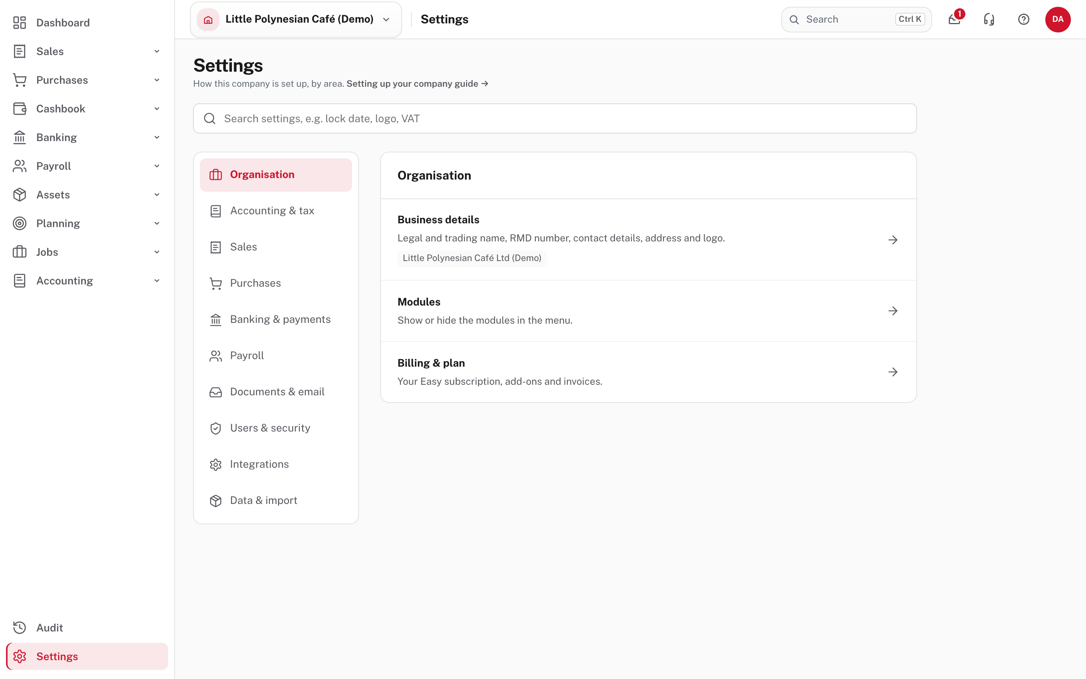
Task: Open the Billing & plan row
Action: pos(648,372)
